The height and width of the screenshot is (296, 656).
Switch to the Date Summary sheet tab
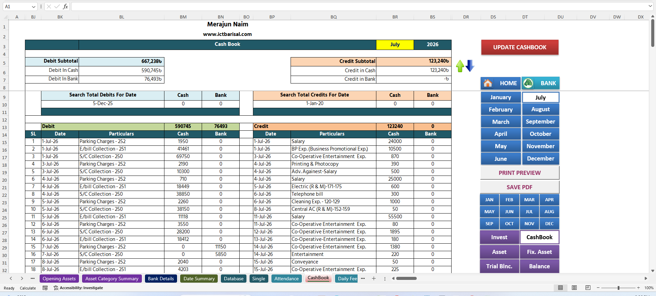[199, 279]
